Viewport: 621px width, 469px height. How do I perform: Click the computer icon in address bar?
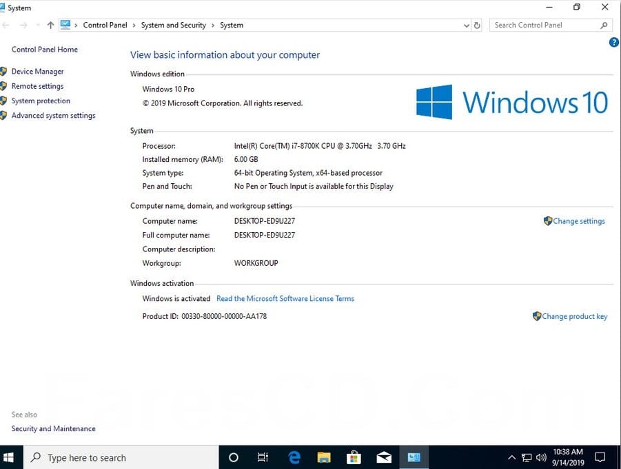point(65,25)
